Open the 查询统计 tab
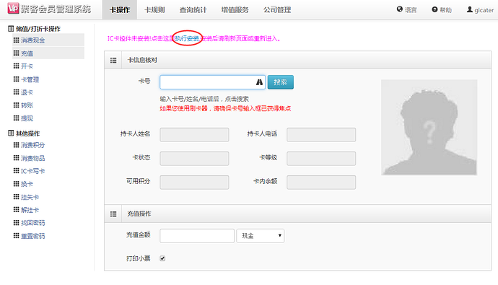Screen dimensions: 498x285 pos(193,10)
